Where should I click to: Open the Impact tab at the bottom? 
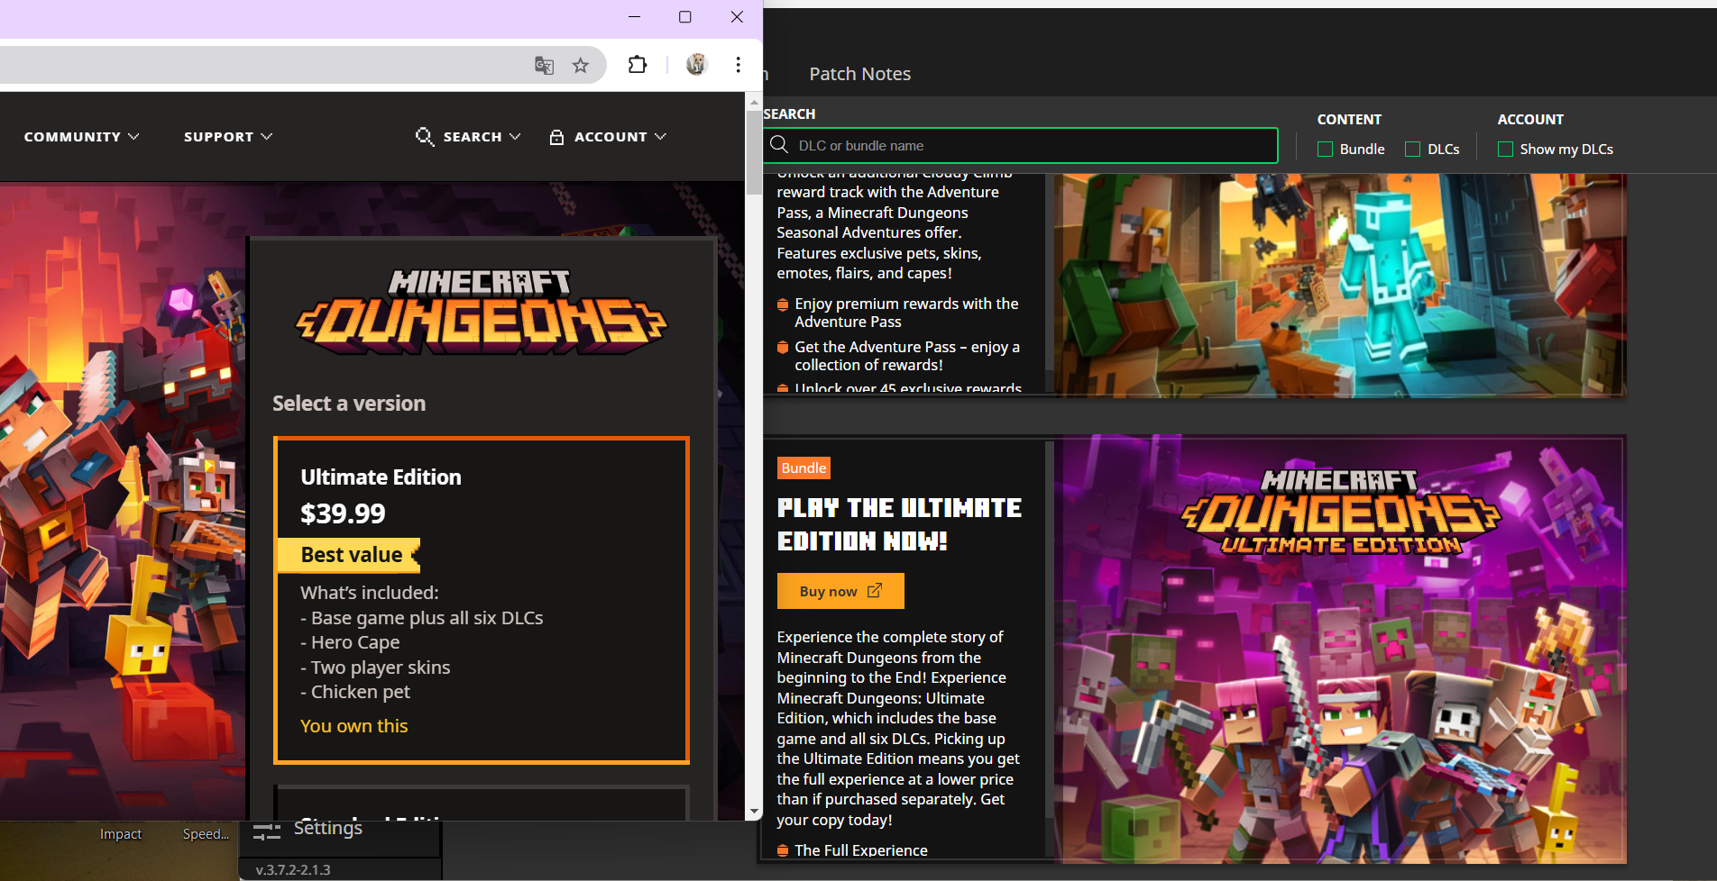point(121,834)
